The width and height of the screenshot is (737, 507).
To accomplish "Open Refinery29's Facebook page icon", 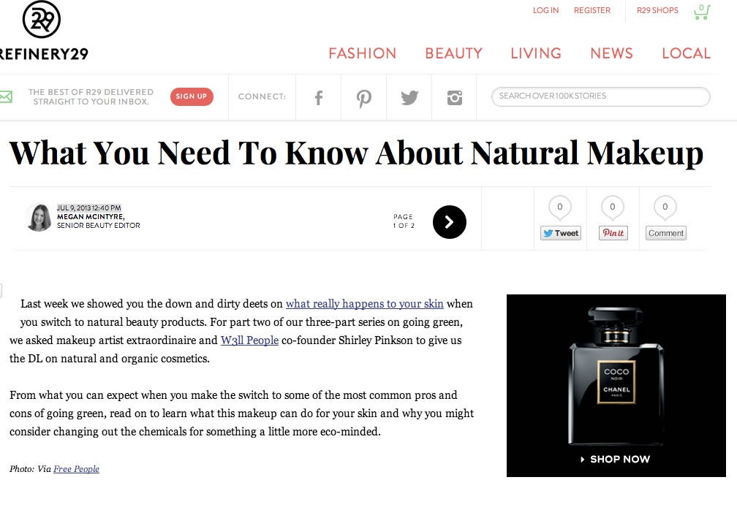I will pos(319,98).
